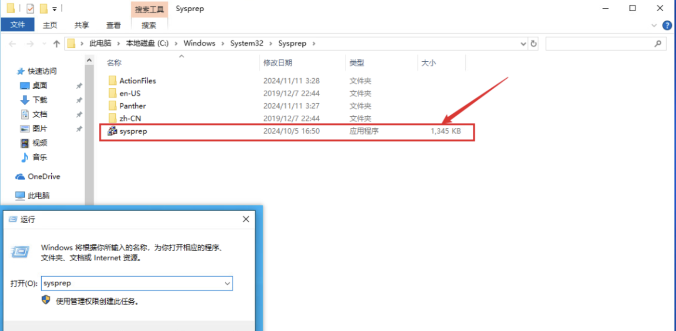
Task: Click System32 in the address breadcrumb
Action: click(x=247, y=43)
